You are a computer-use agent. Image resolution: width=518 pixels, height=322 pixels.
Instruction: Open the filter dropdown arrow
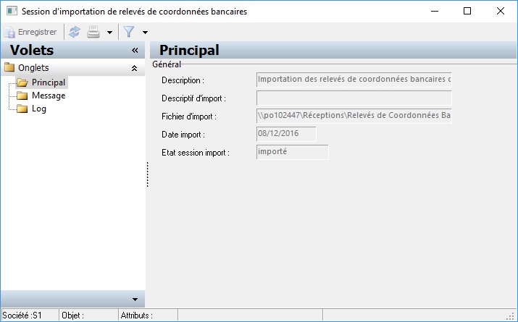(145, 33)
